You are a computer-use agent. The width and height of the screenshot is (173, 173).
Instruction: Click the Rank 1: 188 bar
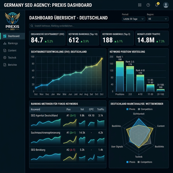[120, 76]
